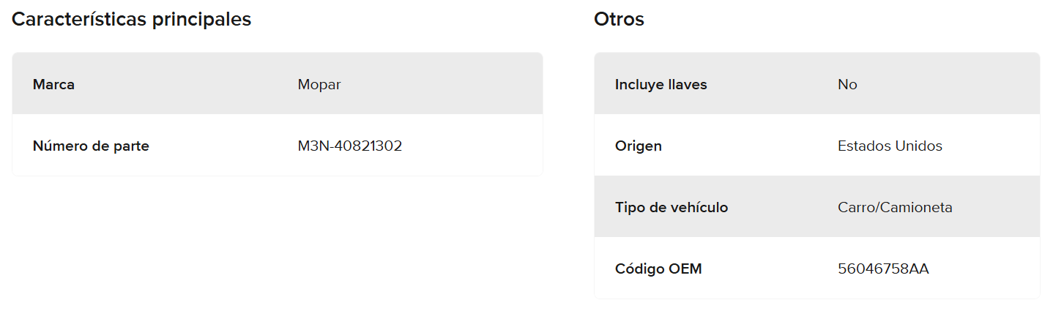Click the 'Estados Unidos' origin value
The image size is (1053, 319).
[890, 146]
